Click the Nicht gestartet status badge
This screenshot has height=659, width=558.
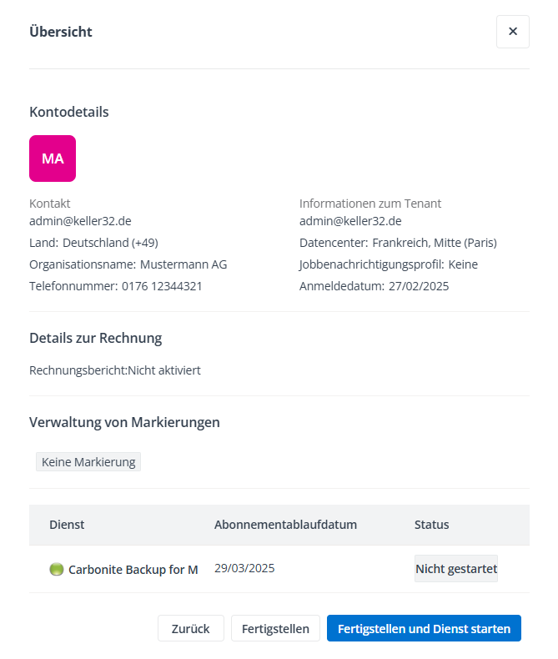pos(456,569)
